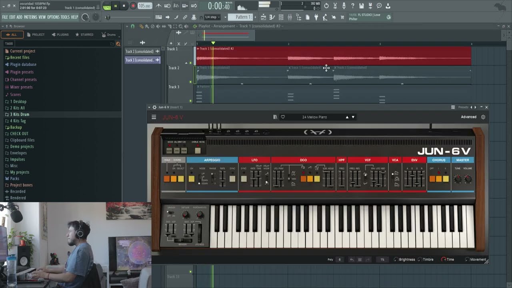The width and height of the screenshot is (512, 288).
Task: Open the OPTIONS menu
Action: 53,17
